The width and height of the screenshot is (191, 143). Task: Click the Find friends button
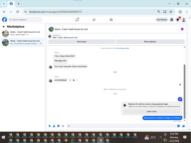[x=162, y=20]
